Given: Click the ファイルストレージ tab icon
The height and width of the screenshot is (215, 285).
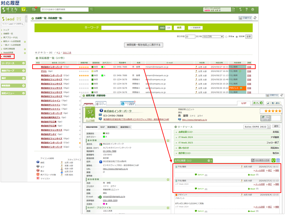Looking at the screenshot, I should [101, 103].
